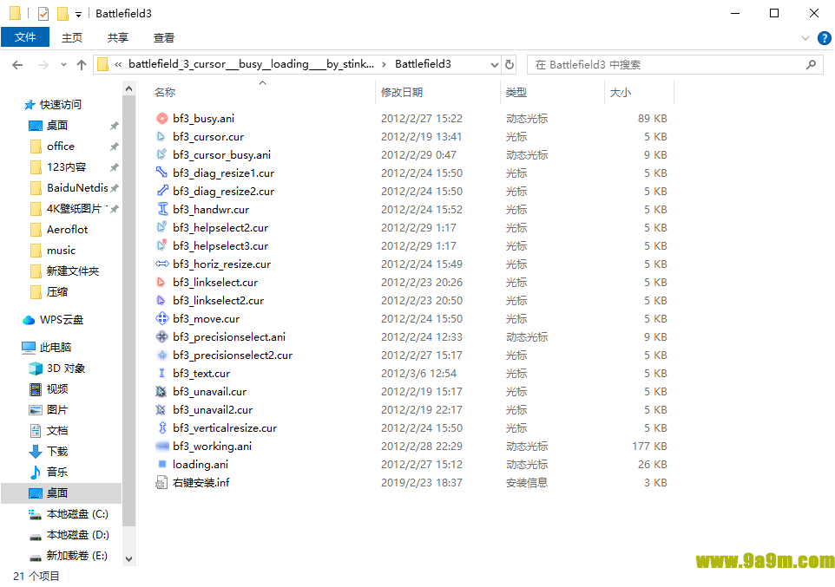Open 3D 对象 under 此电脑
Viewport: 835px width, 587px height.
(65, 369)
